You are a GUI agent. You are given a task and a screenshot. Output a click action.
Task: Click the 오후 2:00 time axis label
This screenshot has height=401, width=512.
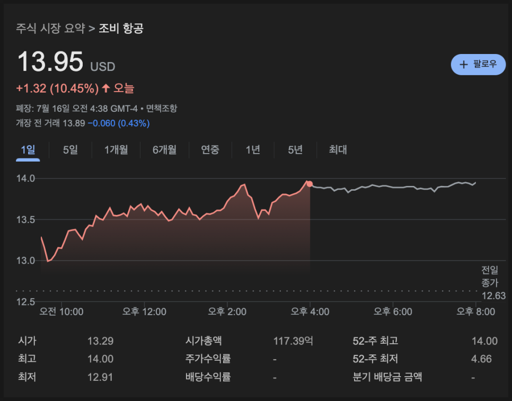point(227,311)
